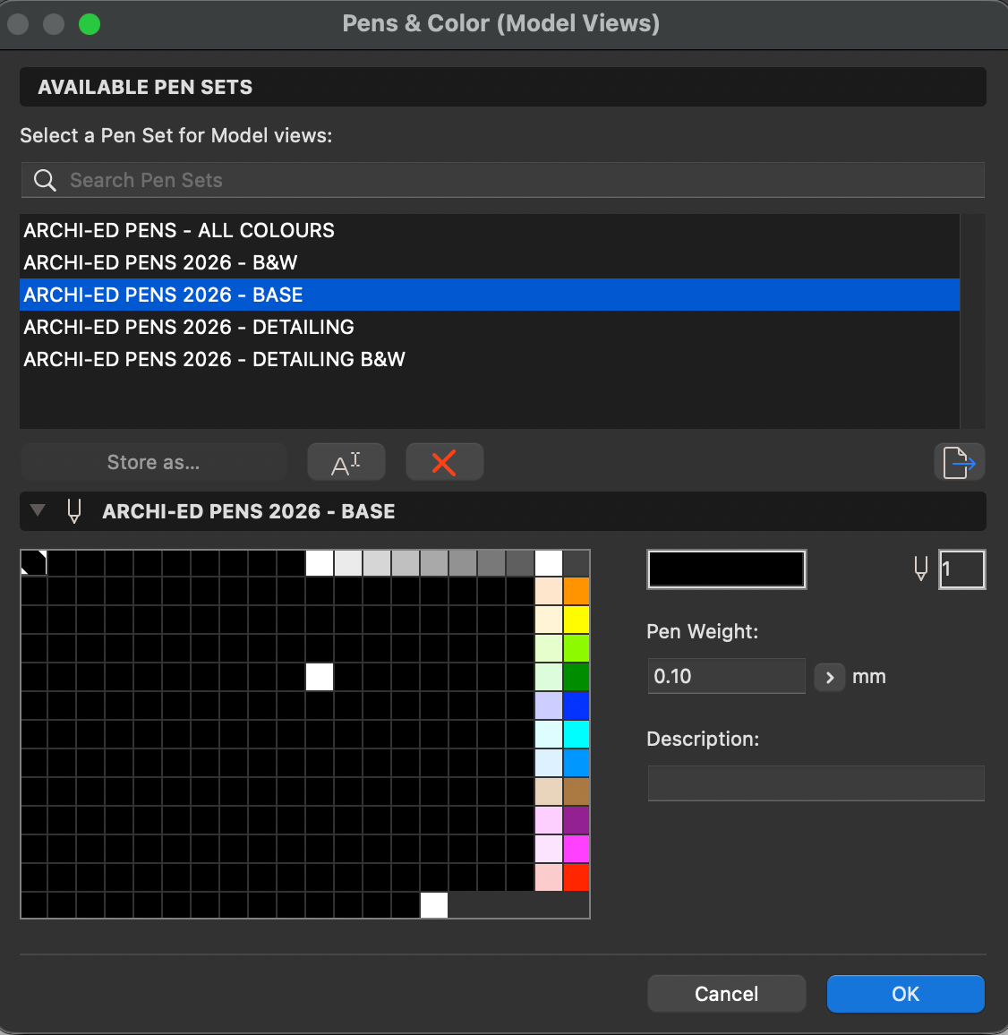Confirm with the OK button
Viewport: 1008px width, 1035px height.
[905, 994]
